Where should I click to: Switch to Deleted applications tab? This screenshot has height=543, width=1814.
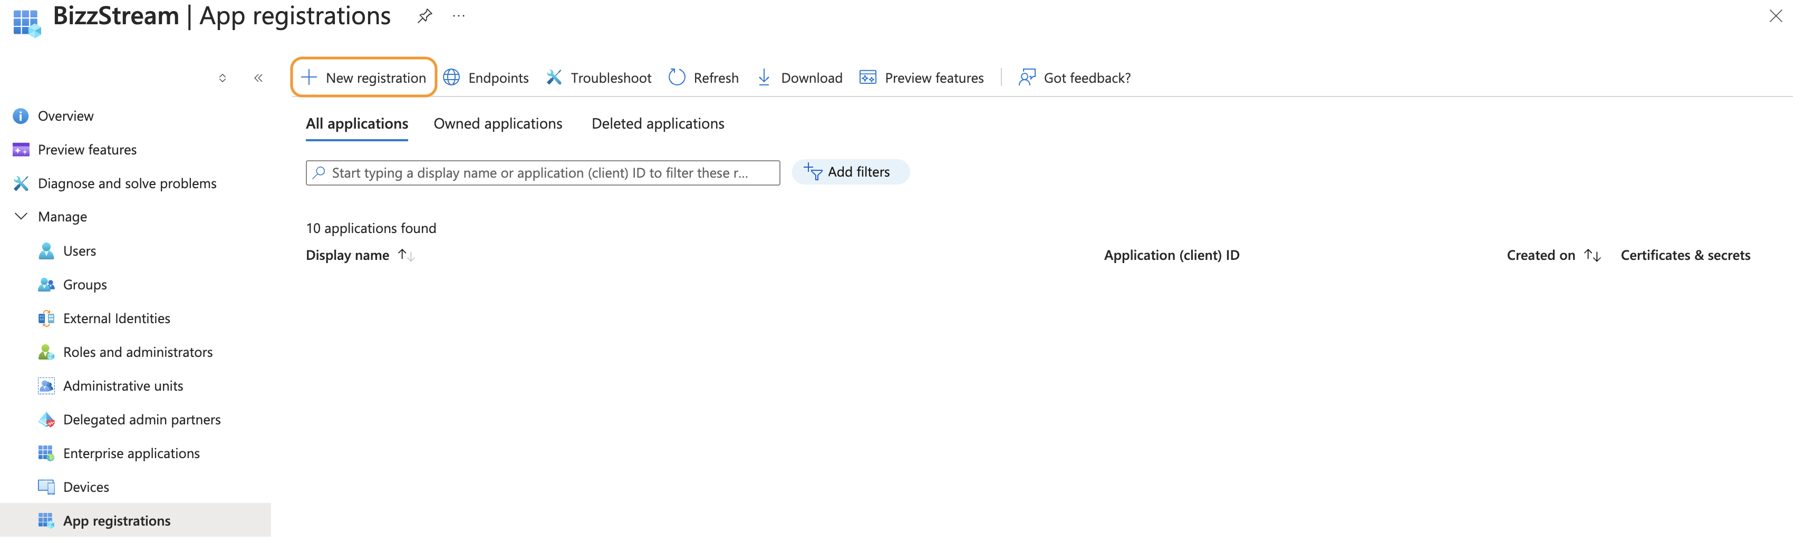pyautogui.click(x=658, y=124)
